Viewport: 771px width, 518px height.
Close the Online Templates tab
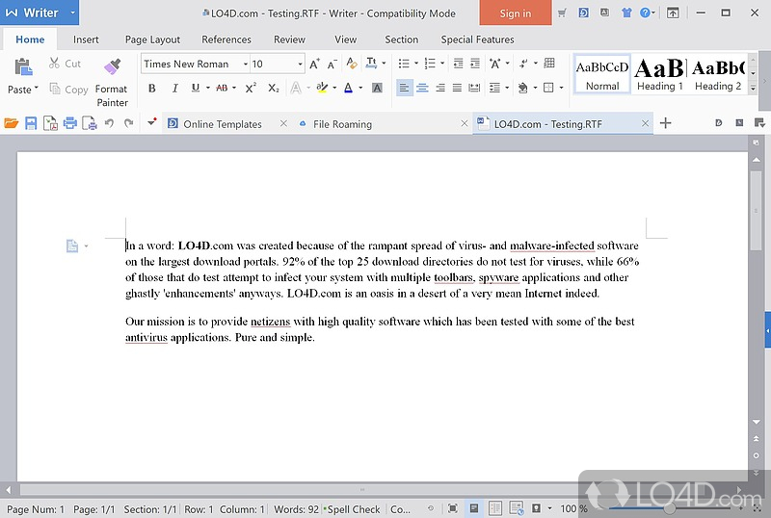pyautogui.click(x=283, y=124)
